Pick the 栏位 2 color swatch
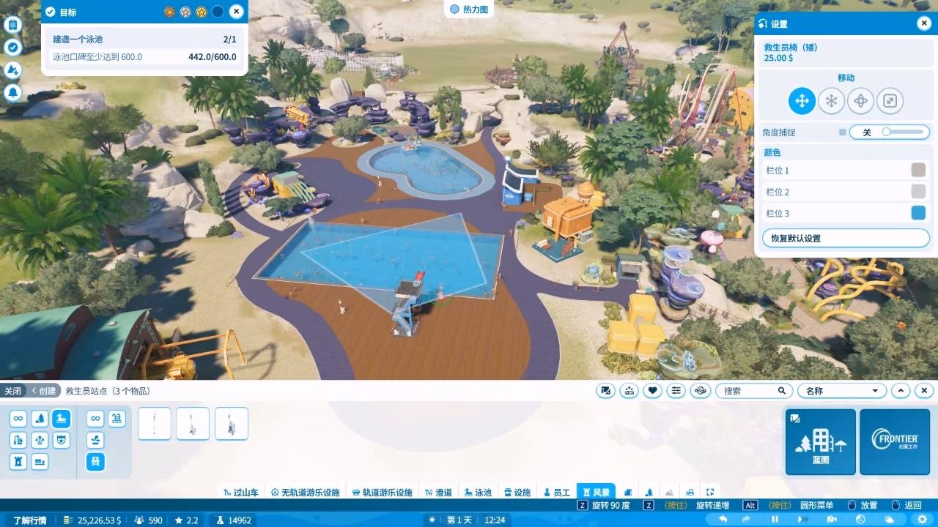938x527 pixels. [918, 192]
